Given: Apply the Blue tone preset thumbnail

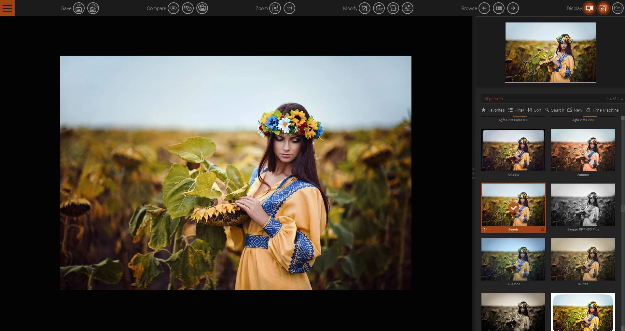Looking at the screenshot, I should click(513, 259).
